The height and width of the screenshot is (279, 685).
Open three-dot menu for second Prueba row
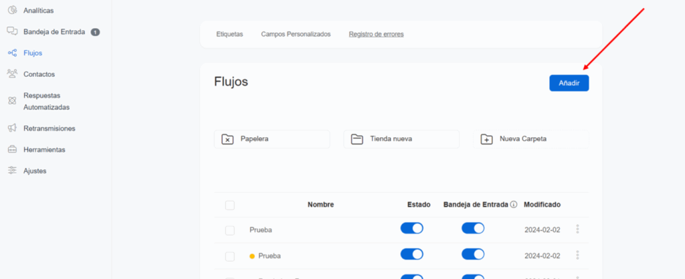pyautogui.click(x=577, y=255)
